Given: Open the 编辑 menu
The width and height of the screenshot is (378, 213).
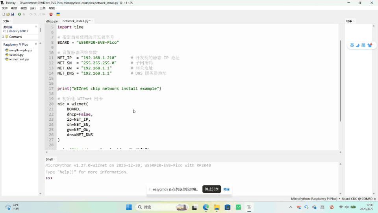Looking at the screenshot, I should (x=14, y=8).
